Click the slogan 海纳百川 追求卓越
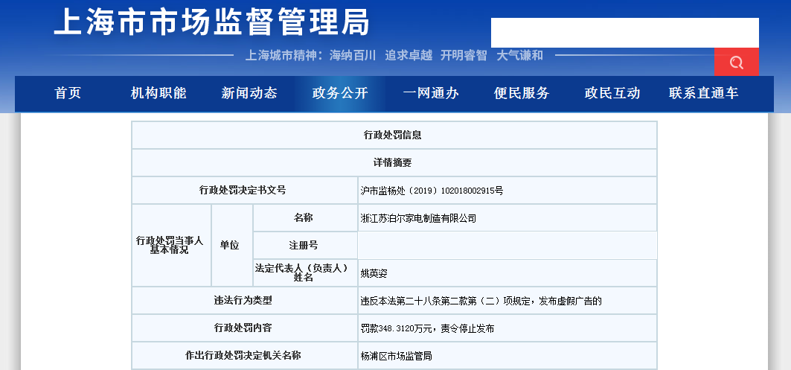 (381, 56)
